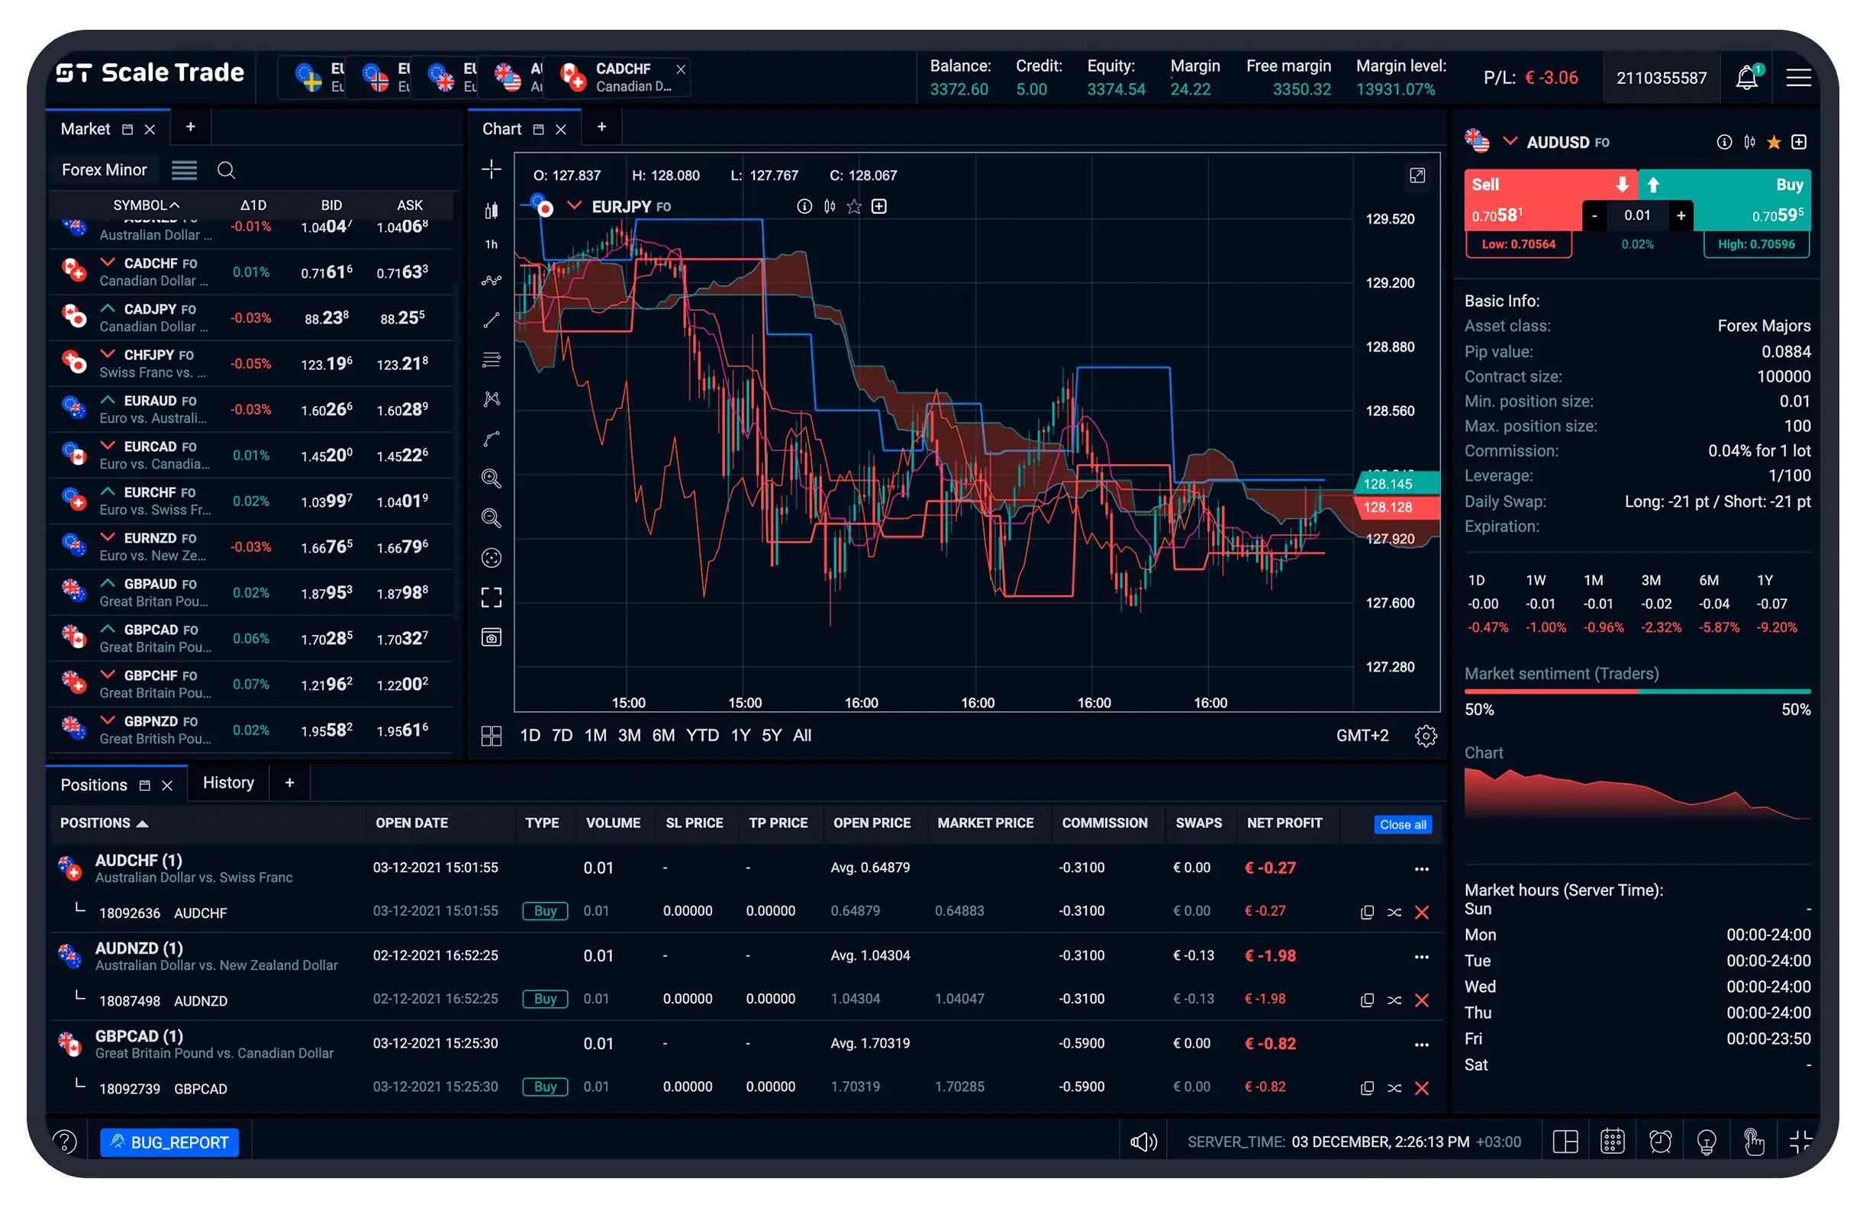
Task: Click the chart zoom in magnifier
Action: (x=491, y=478)
